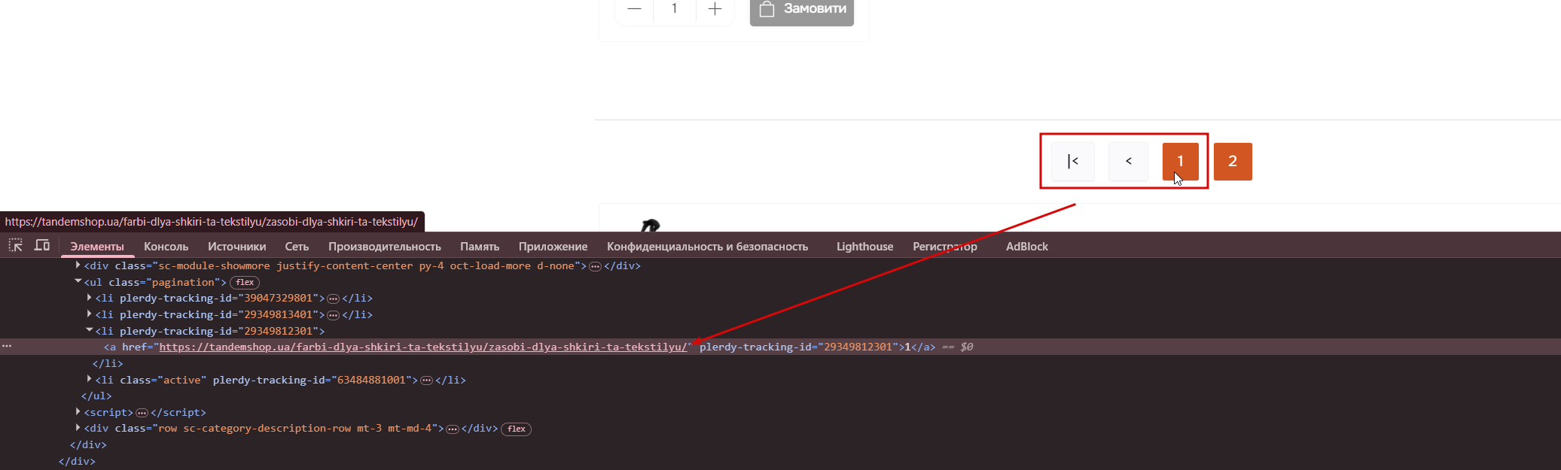
Task: Open the AdBlock tab
Action: click(x=1027, y=247)
